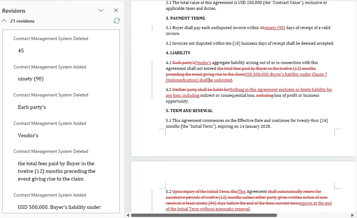Click the '3. PAYMENT TERMS' heading

(185, 18)
